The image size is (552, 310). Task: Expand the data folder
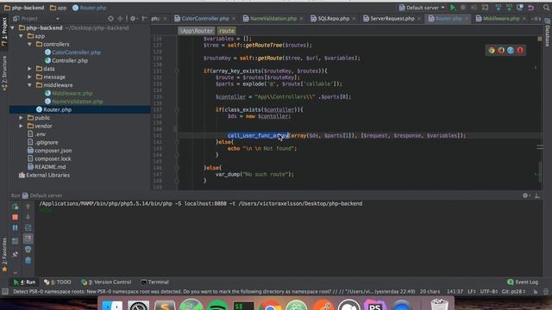pos(30,69)
